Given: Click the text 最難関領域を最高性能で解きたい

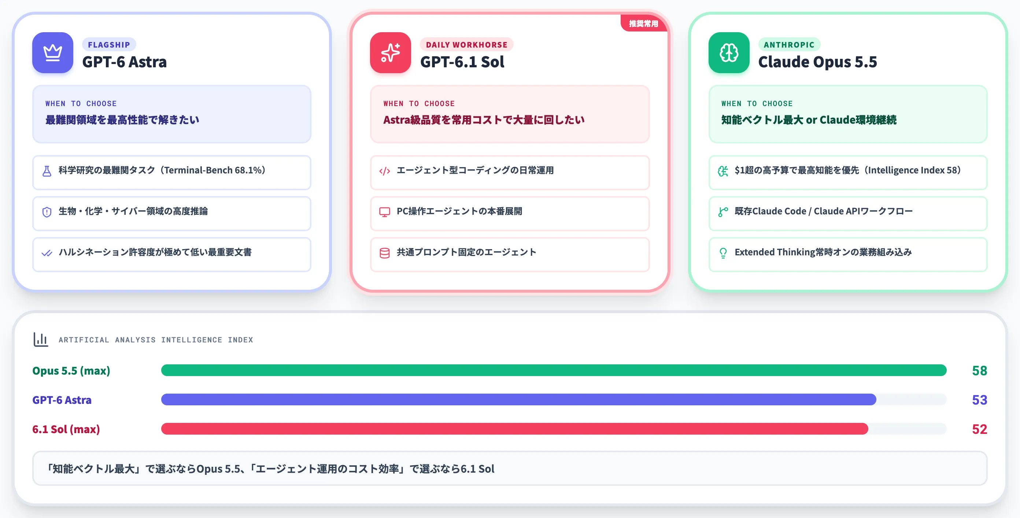Looking at the screenshot, I should (x=122, y=120).
